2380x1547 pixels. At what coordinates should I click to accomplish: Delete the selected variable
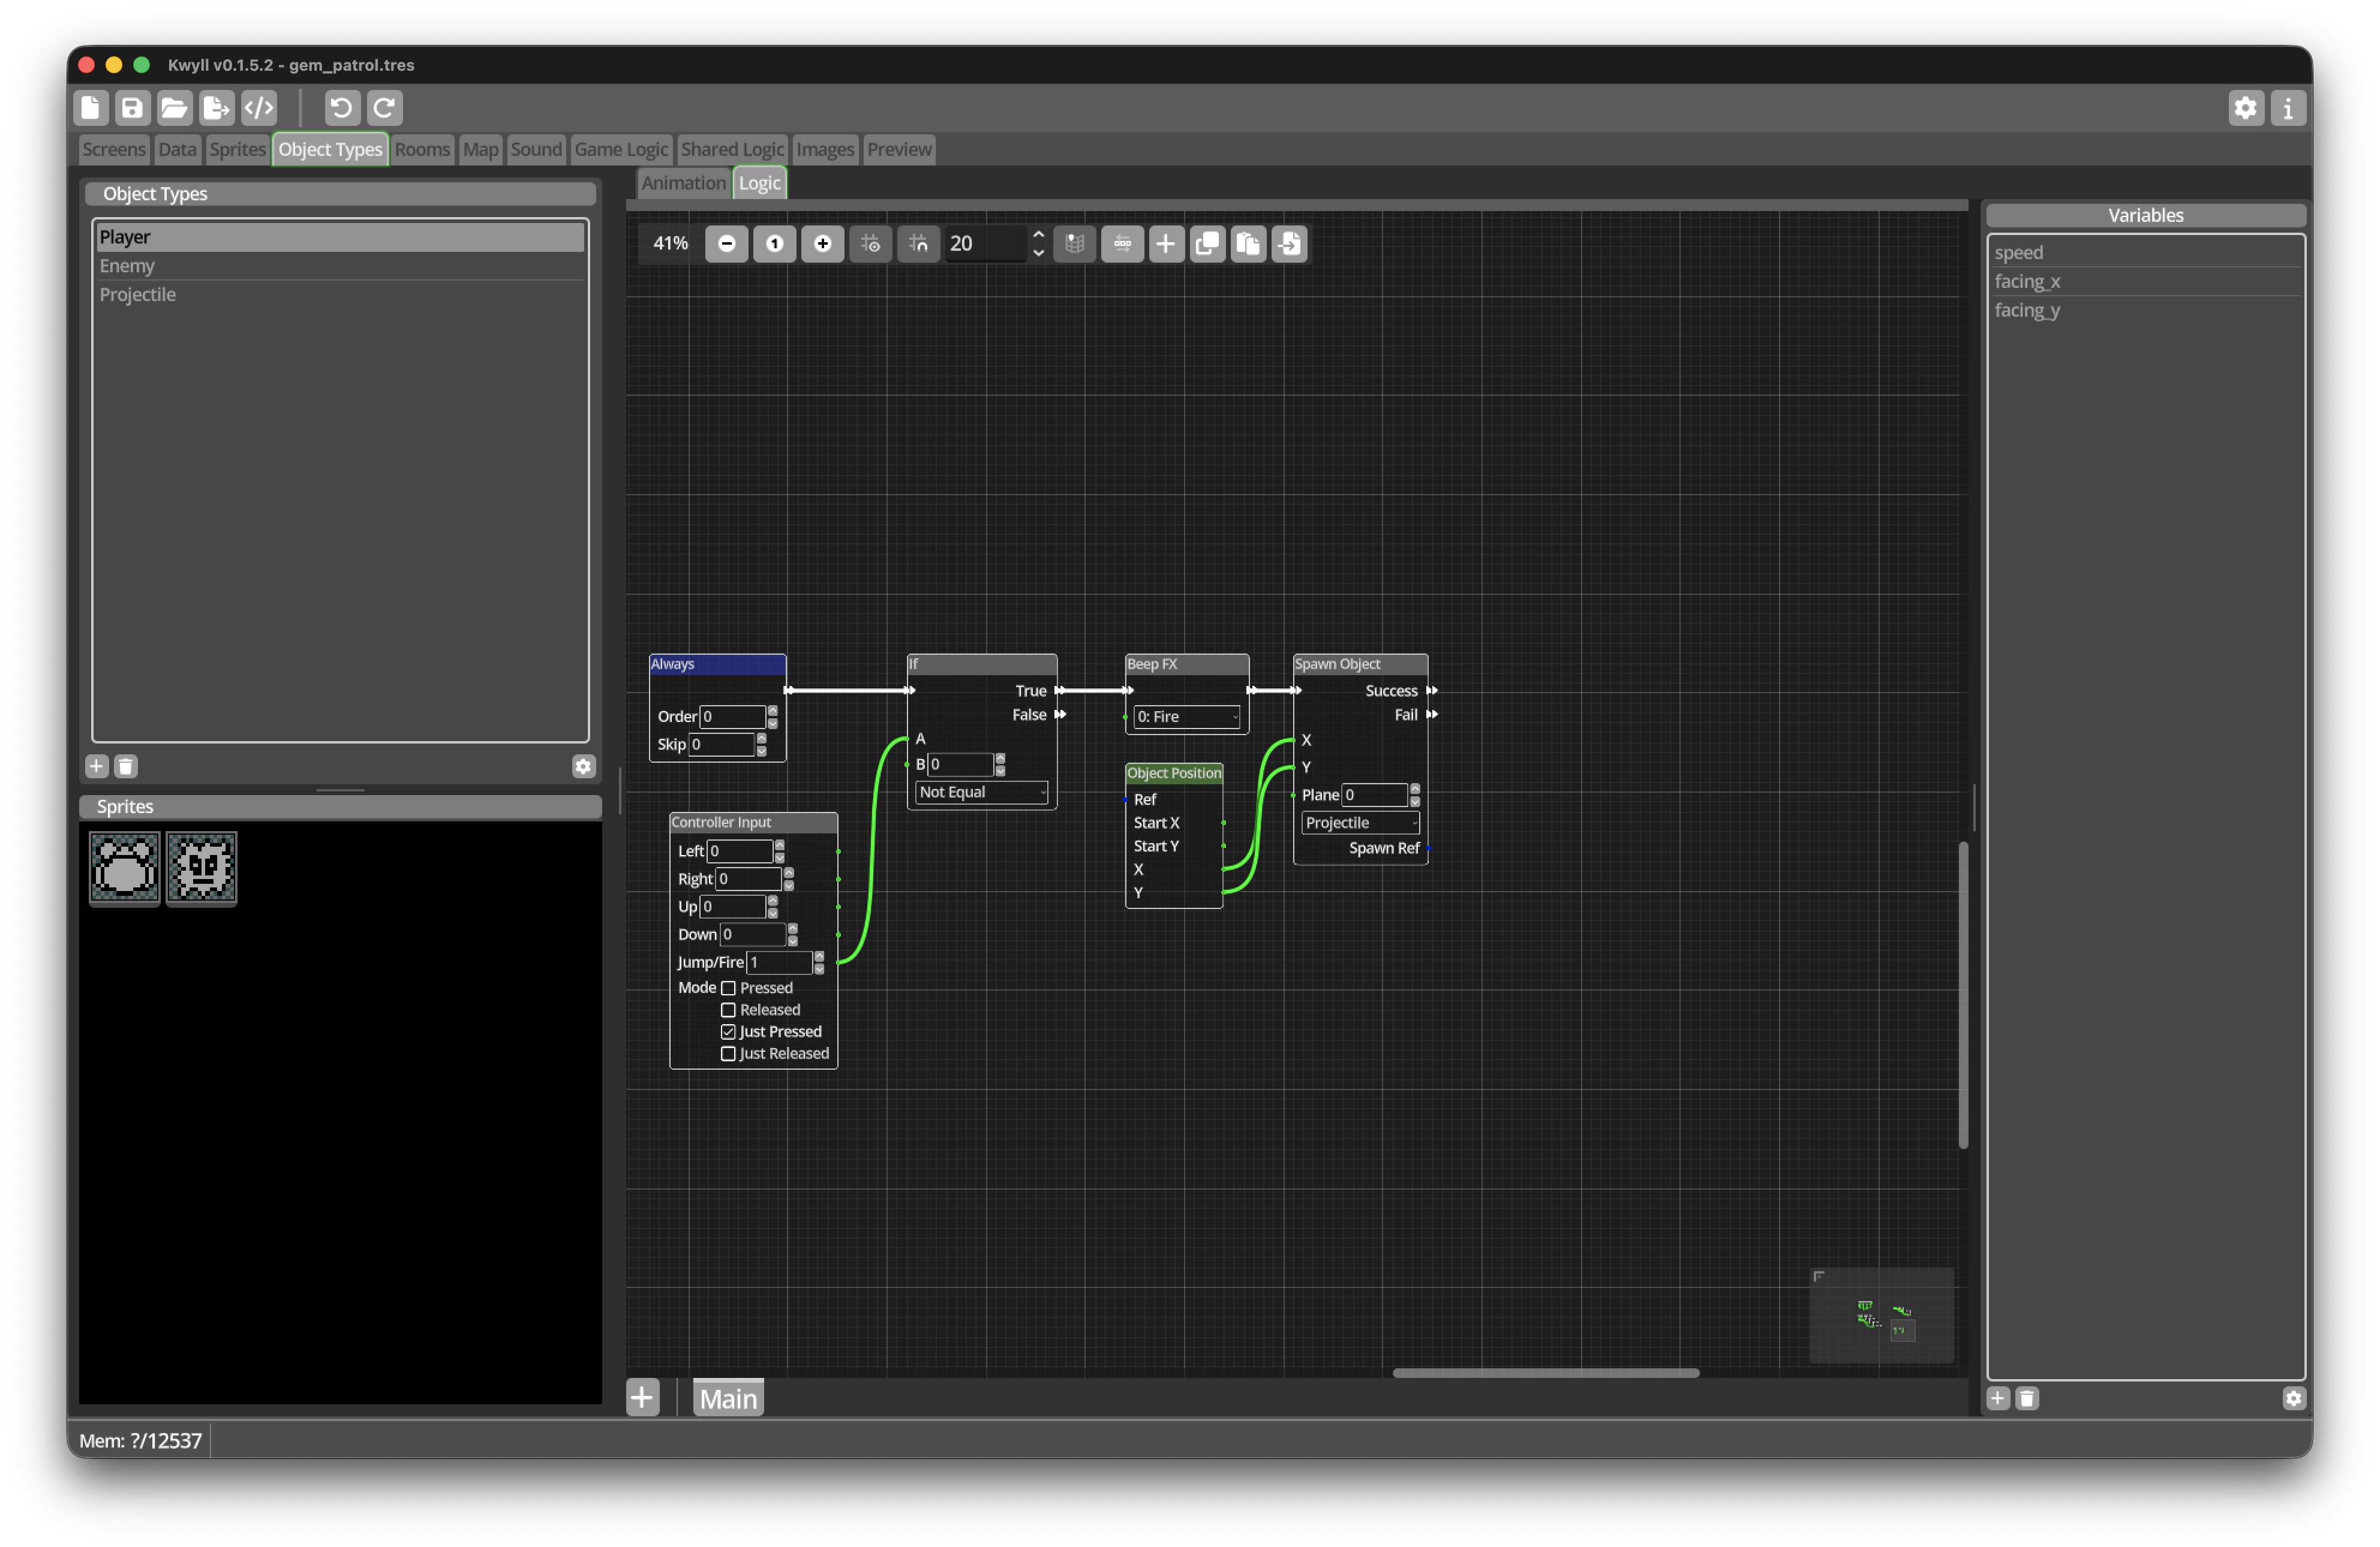2028,1399
